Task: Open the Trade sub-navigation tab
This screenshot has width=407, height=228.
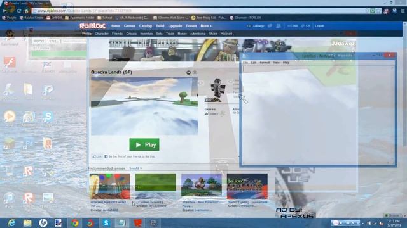Action: (x=170, y=34)
